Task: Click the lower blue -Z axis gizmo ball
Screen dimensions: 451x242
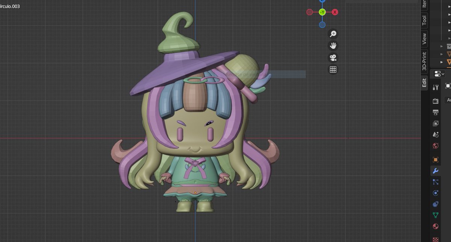Action: 322,25
